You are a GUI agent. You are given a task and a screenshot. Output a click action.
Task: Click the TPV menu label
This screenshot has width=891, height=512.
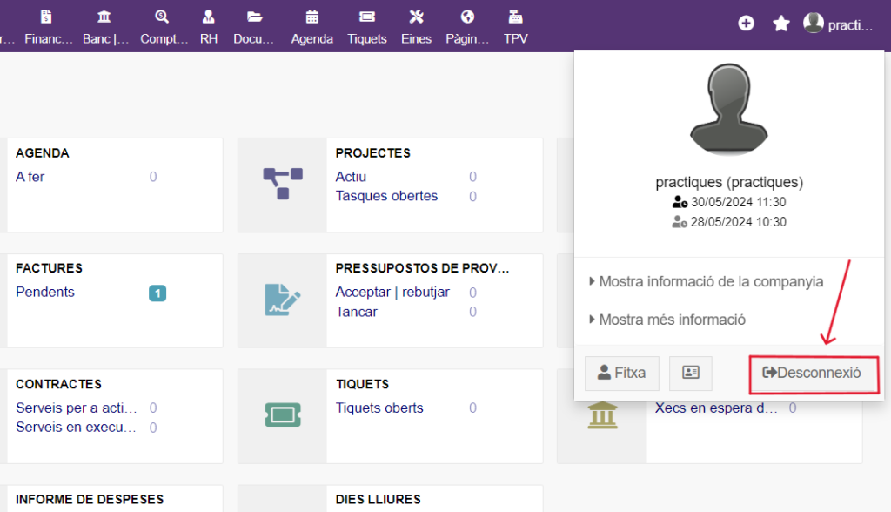coord(515,39)
